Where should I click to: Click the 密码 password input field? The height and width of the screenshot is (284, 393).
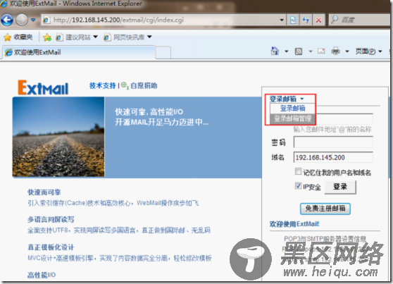click(x=333, y=142)
